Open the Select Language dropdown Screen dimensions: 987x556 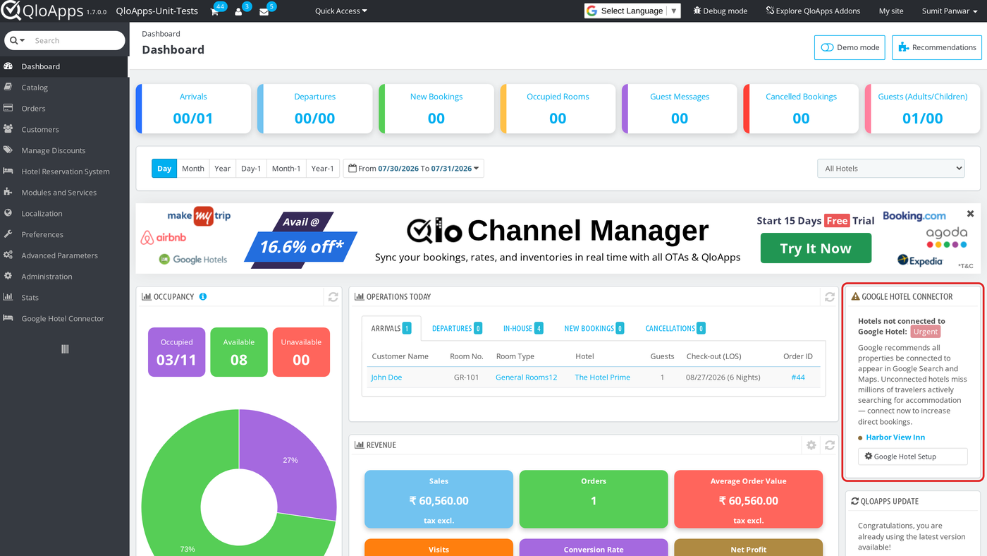(x=632, y=11)
